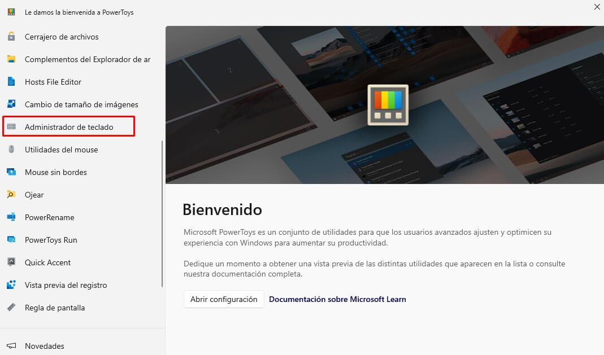Click the large PowerToys logo in banner
The width and height of the screenshot is (604, 355).
[x=388, y=104]
